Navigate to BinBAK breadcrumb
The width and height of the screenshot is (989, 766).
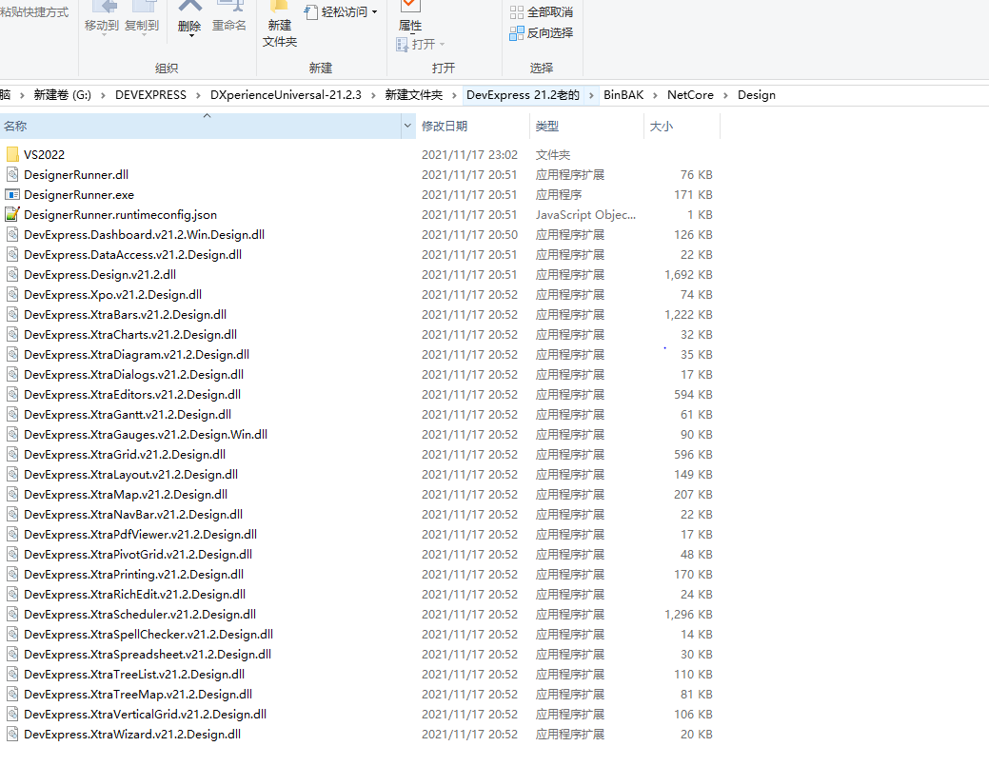(623, 95)
